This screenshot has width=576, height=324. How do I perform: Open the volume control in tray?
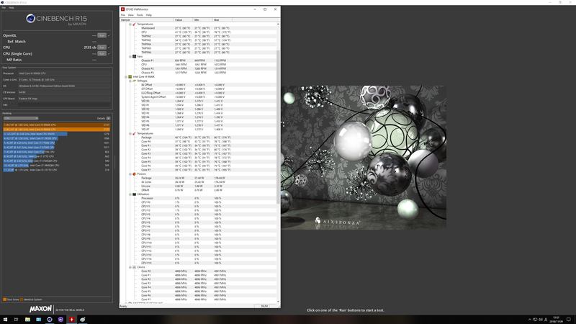[x=541, y=320]
